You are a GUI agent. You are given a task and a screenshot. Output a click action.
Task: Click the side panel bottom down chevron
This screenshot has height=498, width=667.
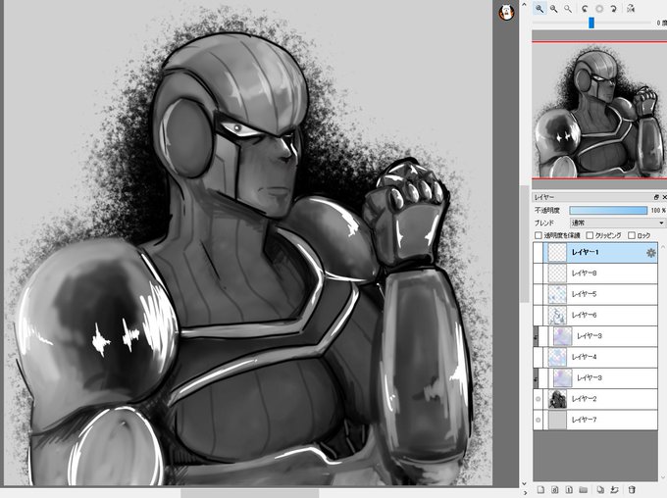[524, 483]
